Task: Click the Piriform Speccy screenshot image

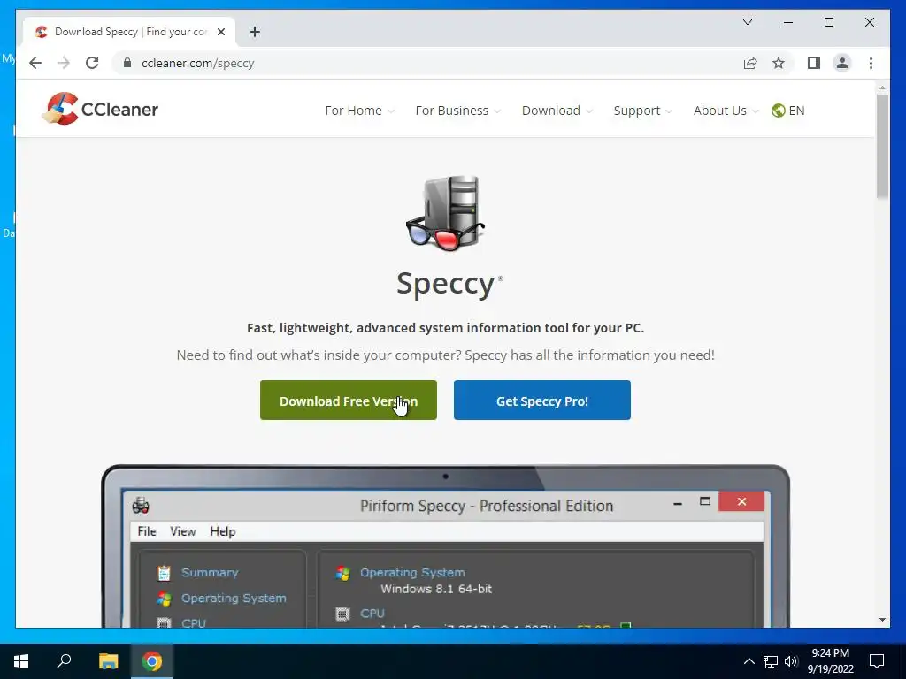Action: [446, 546]
